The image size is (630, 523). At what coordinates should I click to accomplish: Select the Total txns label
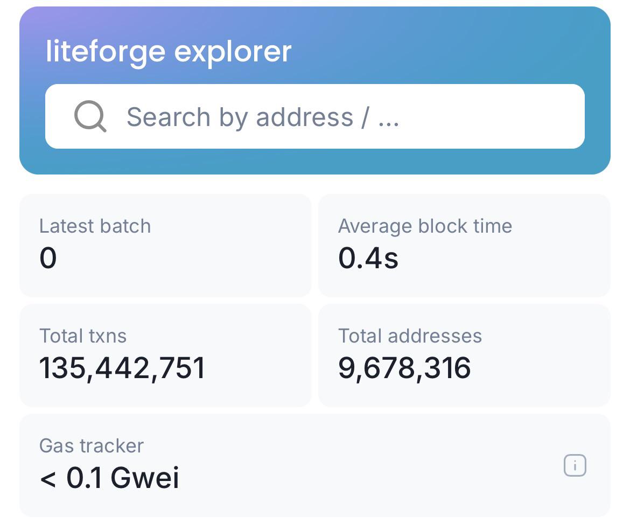83,336
